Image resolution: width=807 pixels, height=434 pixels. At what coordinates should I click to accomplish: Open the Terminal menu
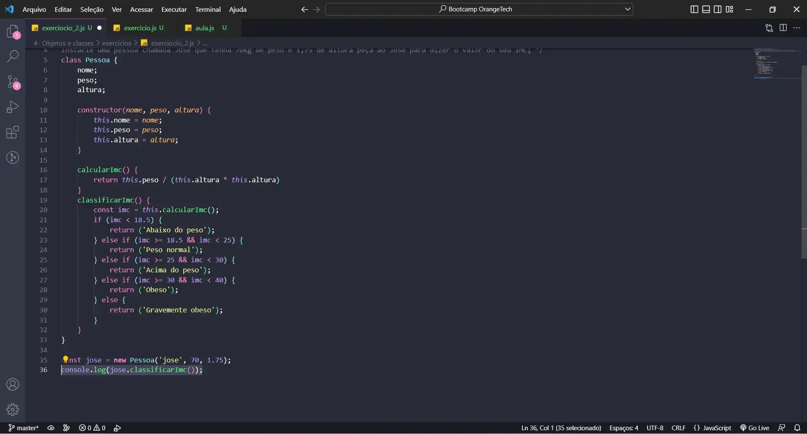[208, 9]
